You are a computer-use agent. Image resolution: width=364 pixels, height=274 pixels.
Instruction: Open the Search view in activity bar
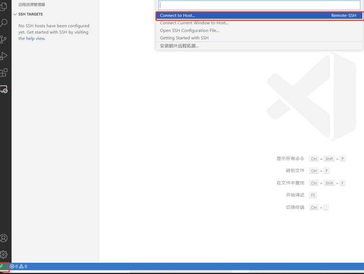click(4, 23)
